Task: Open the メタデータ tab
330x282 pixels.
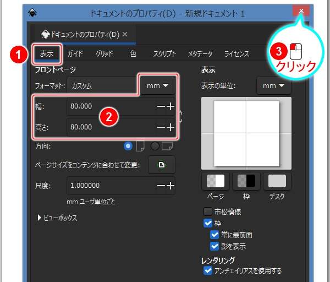Action: [x=200, y=53]
